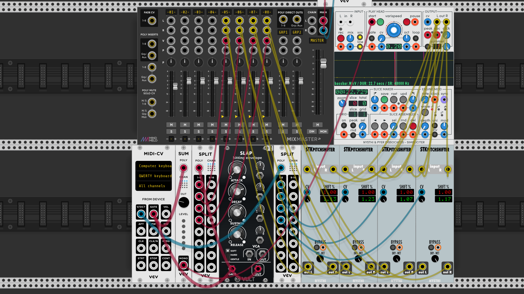Image resolution: width=524 pixels, height=294 pixels.
Task: Click the upd button in SLICE MAKER
Action: (403, 100)
